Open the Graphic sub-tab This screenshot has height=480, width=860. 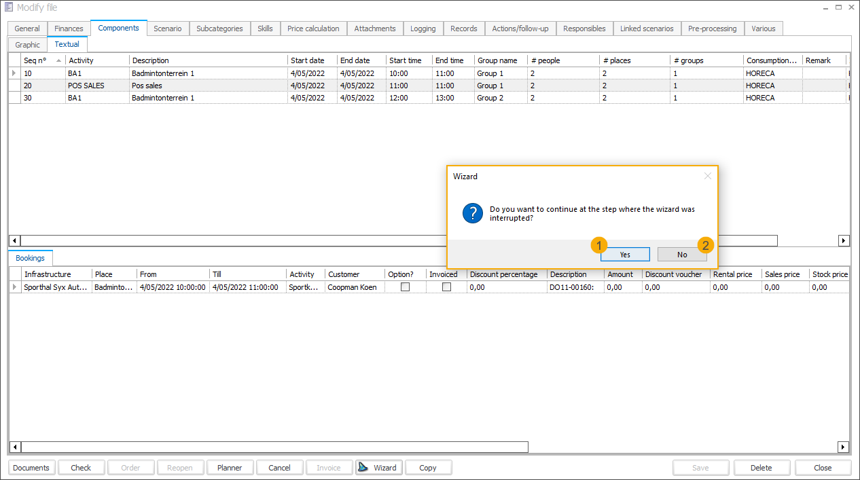pos(28,45)
